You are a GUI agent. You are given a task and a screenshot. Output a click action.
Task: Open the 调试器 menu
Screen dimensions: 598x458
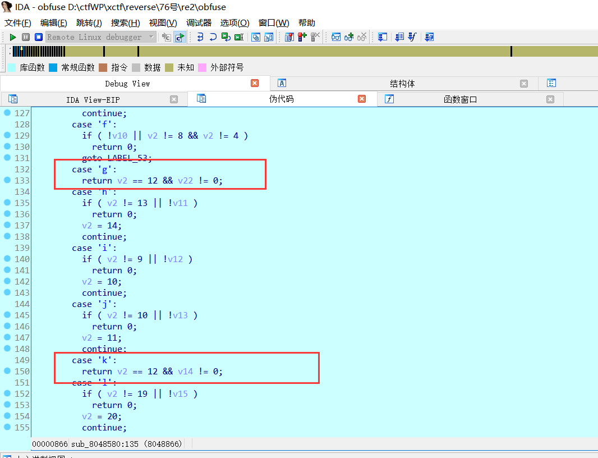[x=199, y=23]
